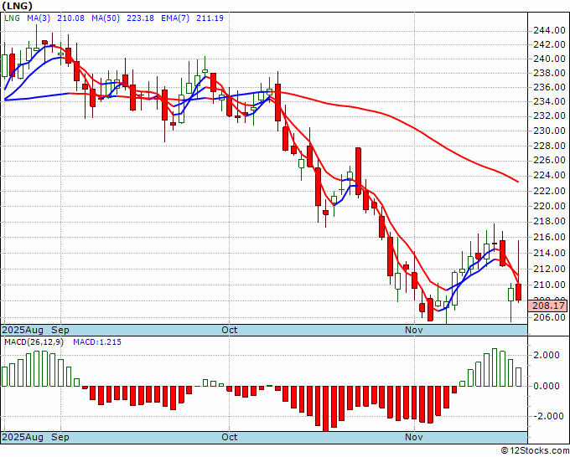Click the 242.00 price axis label

click(x=549, y=44)
